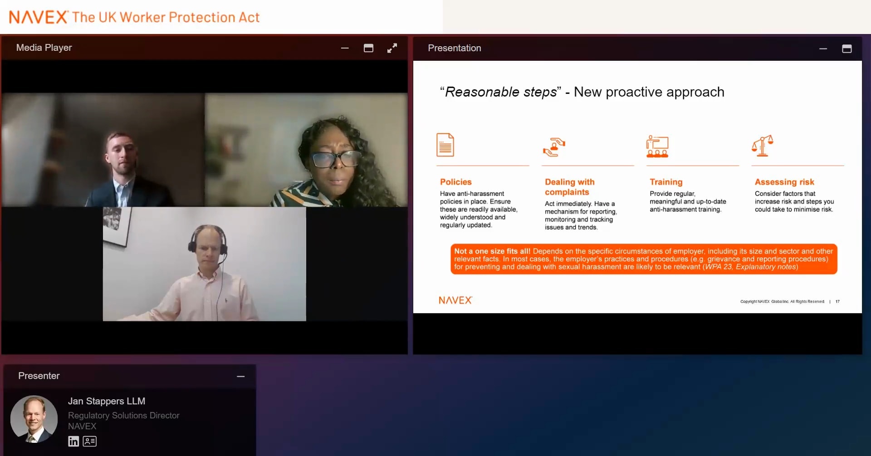Click the Dealing with complaints hand icon
The height and width of the screenshot is (456, 871).
[554, 147]
